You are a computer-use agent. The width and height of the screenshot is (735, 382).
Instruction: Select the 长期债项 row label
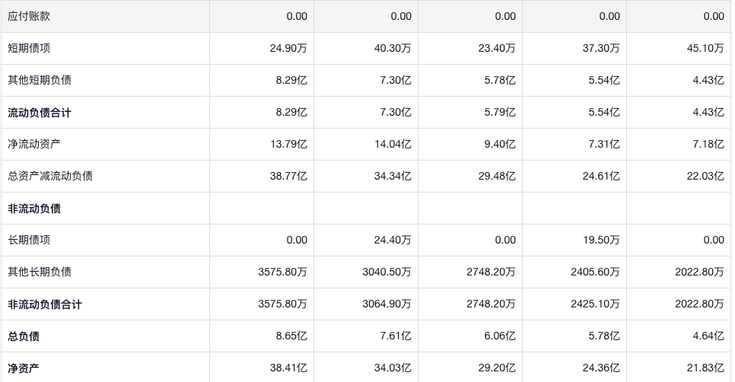click(x=29, y=240)
